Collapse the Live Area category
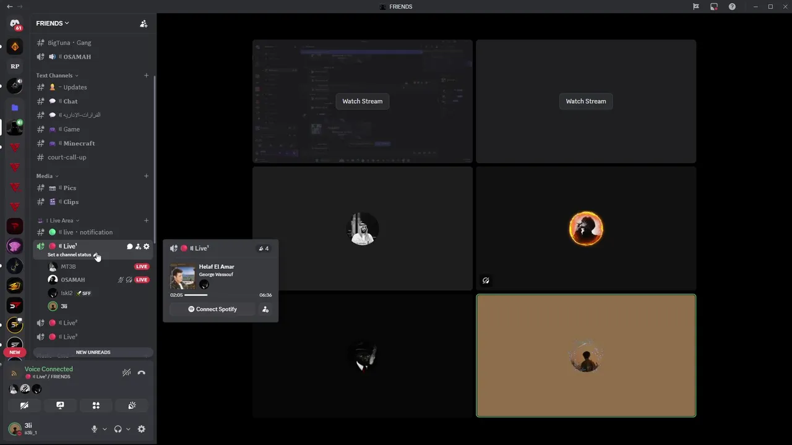Viewport: 792px width, 445px height. 59,221
